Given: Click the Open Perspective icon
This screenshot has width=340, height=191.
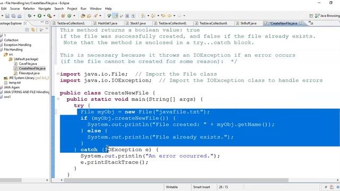Looking at the screenshot, I should 311,16.
